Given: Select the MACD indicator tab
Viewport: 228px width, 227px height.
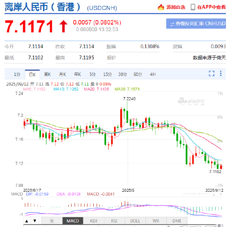Looking at the screenshot, I should tap(73, 221).
